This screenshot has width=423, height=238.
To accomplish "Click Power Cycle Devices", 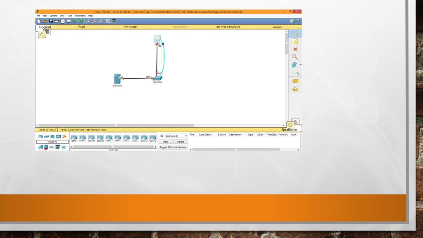I will click(x=72, y=130).
